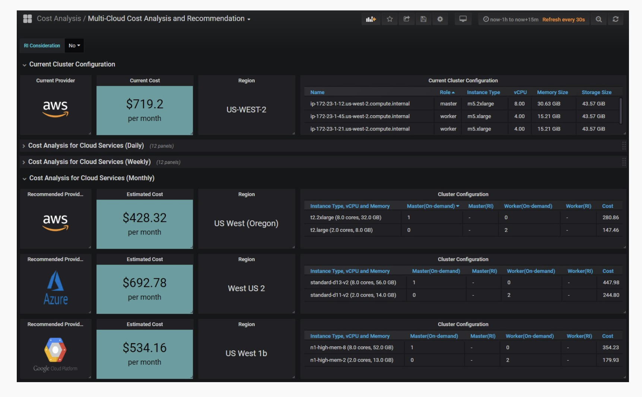Click the n1-high-mem-2 instance row
This screenshot has height=397, width=642.
(x=463, y=360)
